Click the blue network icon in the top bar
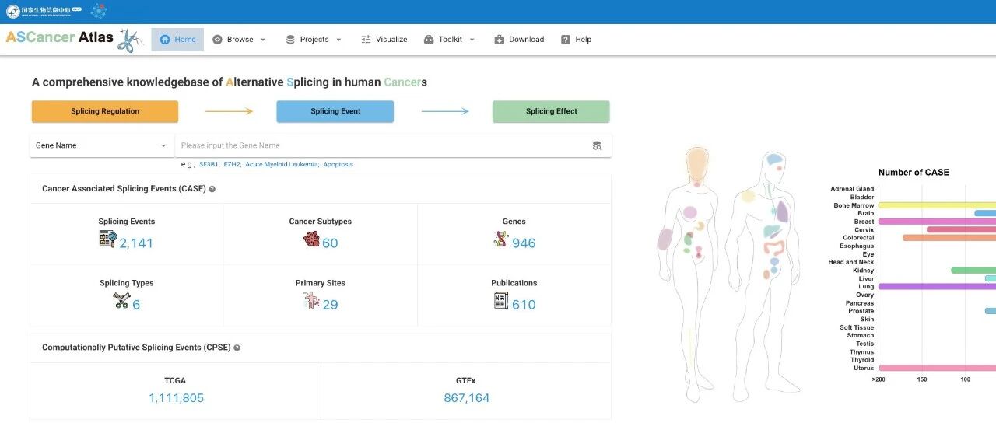This screenshot has height=423, width=996. click(x=99, y=11)
